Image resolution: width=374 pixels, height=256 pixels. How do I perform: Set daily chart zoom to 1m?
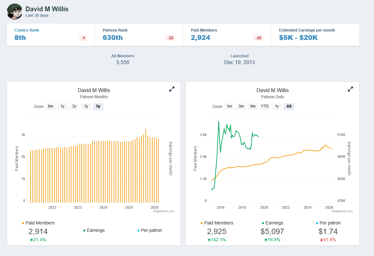click(229, 106)
